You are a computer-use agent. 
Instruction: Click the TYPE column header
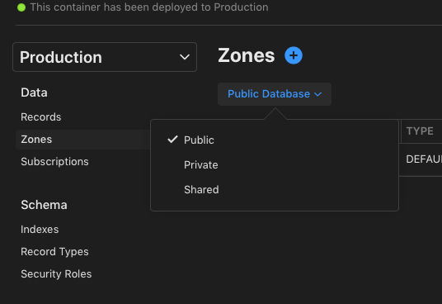click(x=420, y=131)
